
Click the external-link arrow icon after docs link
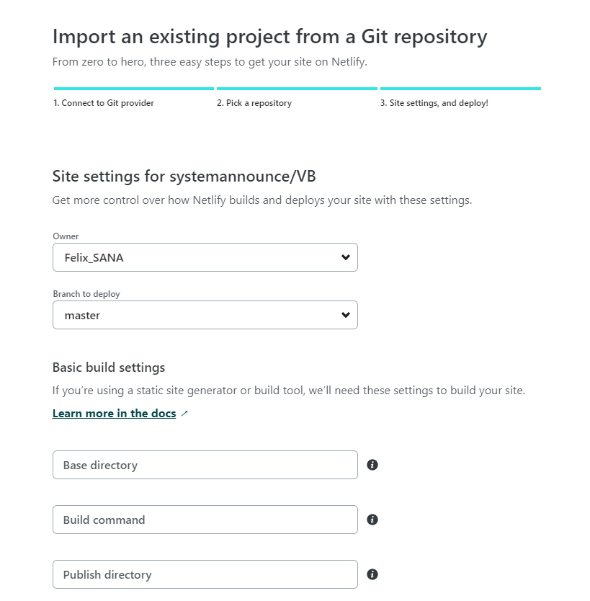(184, 413)
